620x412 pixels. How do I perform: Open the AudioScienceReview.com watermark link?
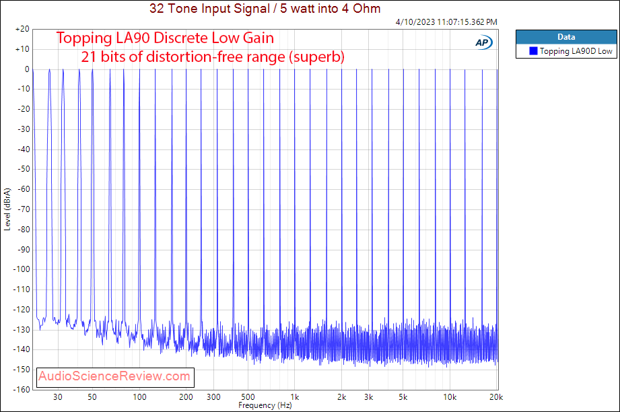click(x=114, y=376)
